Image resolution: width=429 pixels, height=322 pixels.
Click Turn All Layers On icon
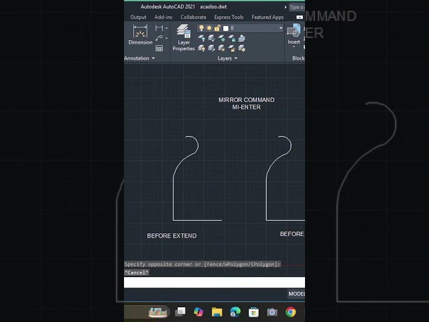(202, 48)
